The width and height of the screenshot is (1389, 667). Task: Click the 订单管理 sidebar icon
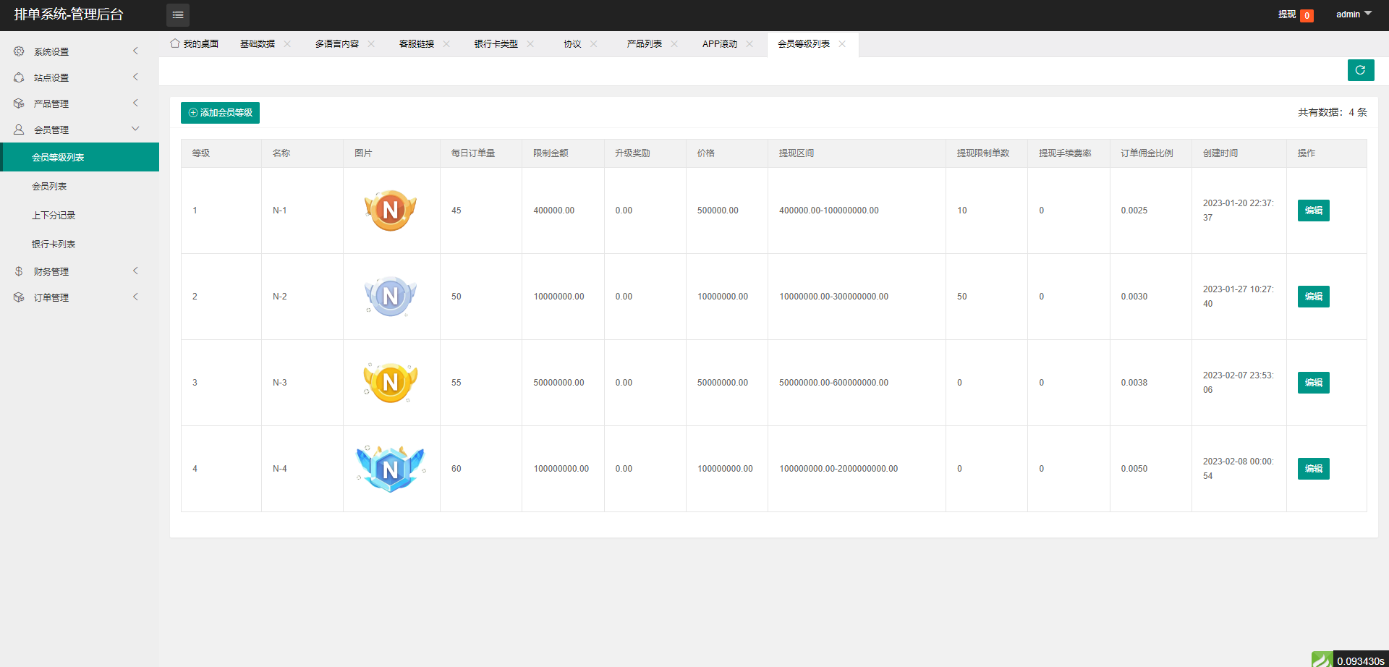18,297
